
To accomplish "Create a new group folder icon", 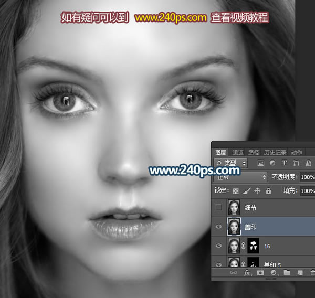I will click(x=287, y=272).
